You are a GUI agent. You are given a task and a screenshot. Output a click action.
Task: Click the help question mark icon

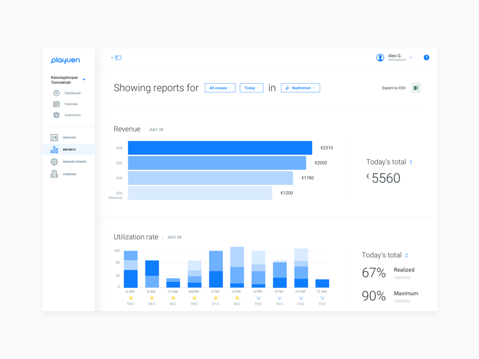click(x=426, y=58)
